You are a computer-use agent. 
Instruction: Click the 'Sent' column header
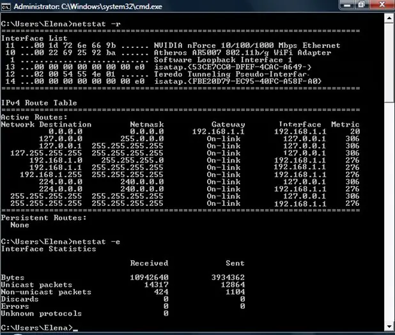tap(235, 263)
